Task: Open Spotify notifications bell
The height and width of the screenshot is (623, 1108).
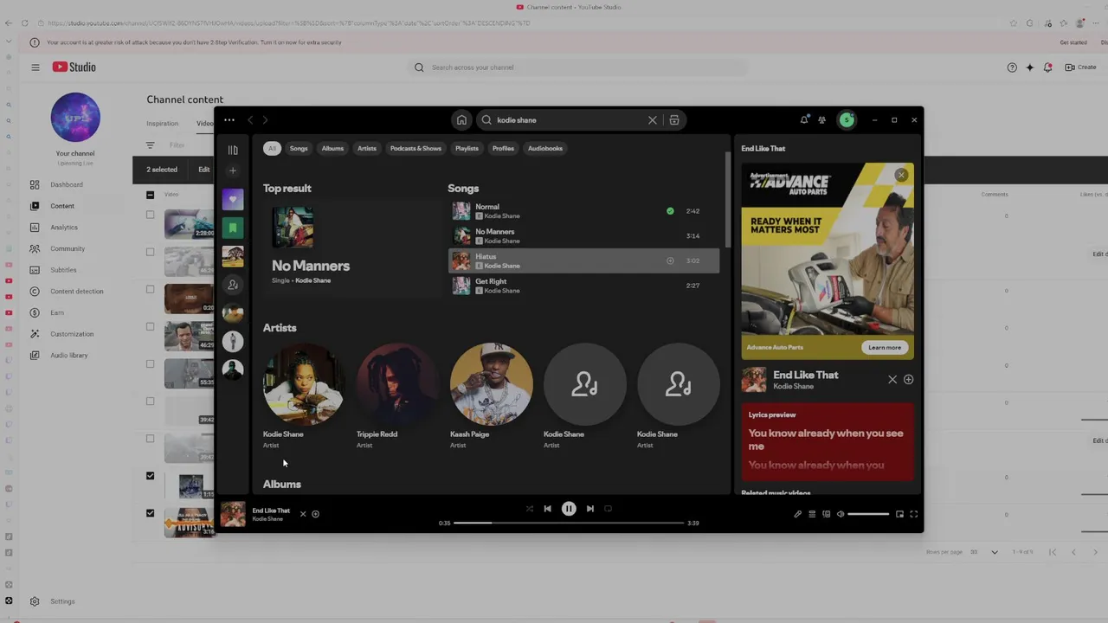Action: [804, 120]
